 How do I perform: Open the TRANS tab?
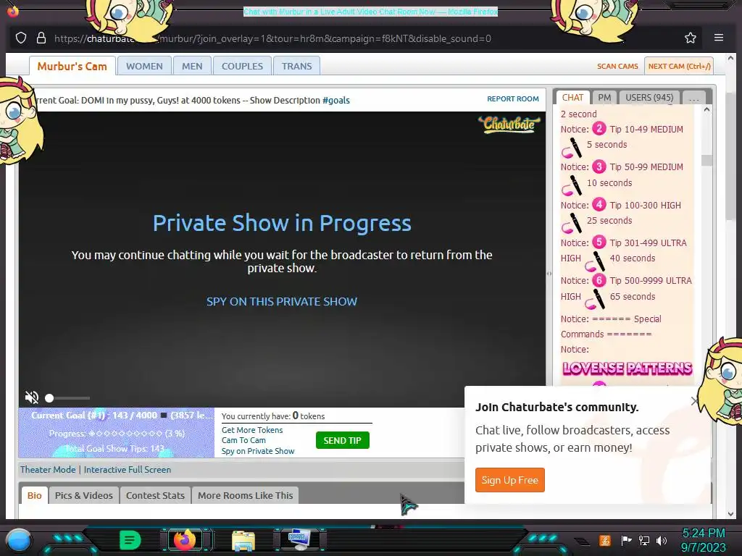(x=296, y=66)
